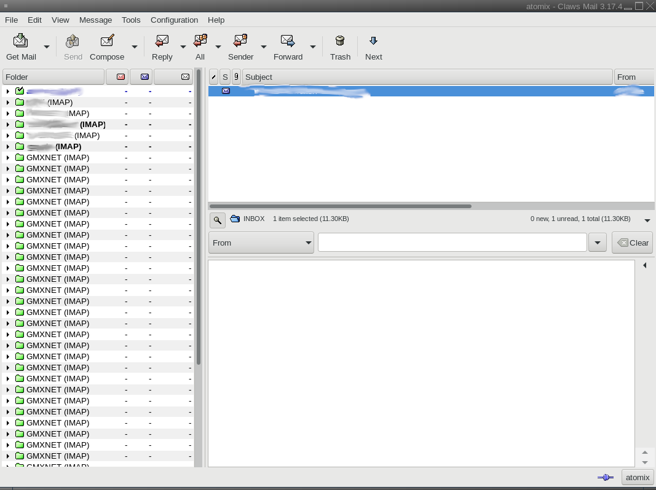656x490 pixels.
Task: Open the Reply All dropdown arrow
Action: point(218,47)
